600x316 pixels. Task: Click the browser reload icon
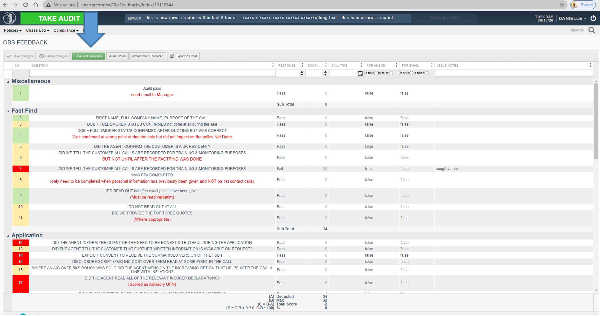[x=25, y=5]
